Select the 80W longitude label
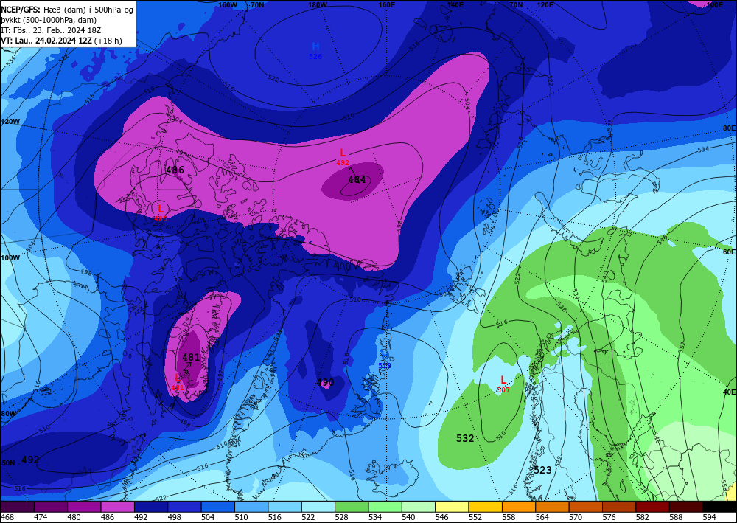 [8, 413]
